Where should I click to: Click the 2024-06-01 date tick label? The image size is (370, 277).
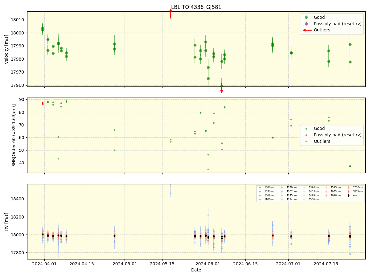tap(208, 264)
